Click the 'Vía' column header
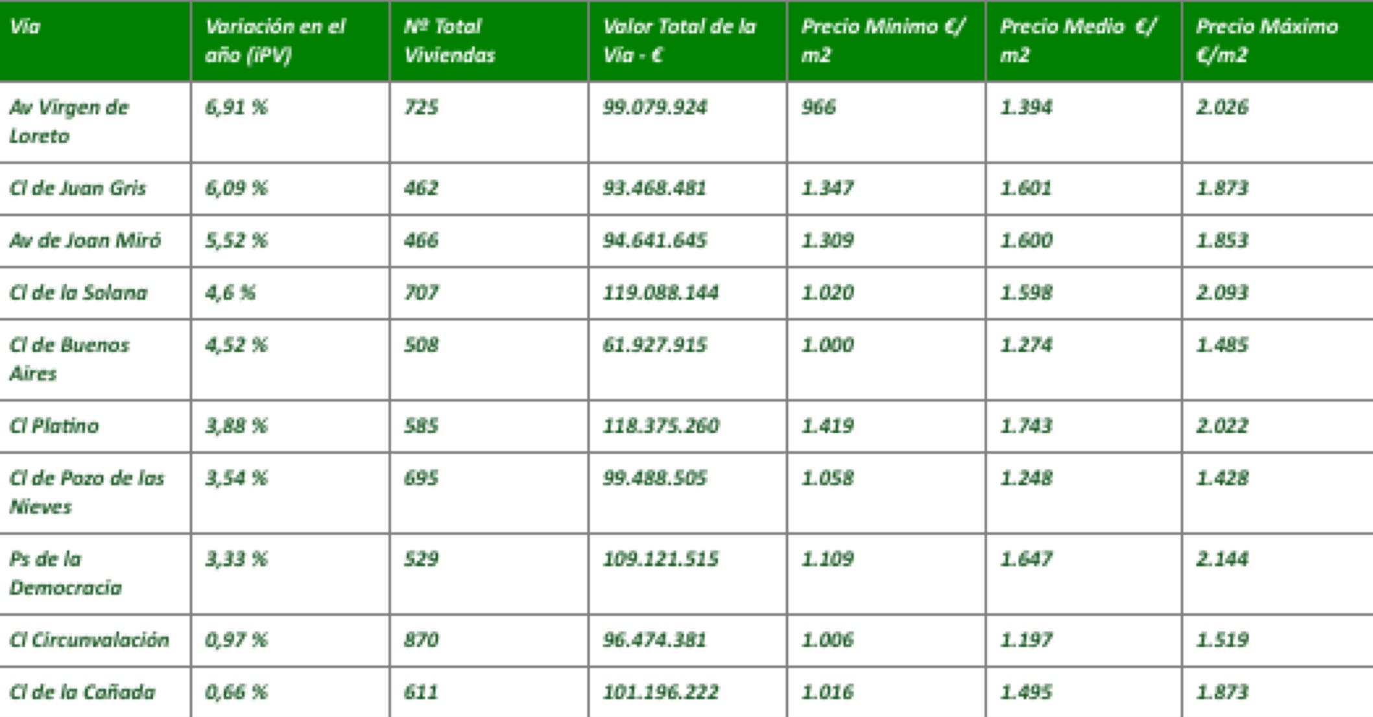Viewport: 1373px width, 717px height. pos(26,27)
